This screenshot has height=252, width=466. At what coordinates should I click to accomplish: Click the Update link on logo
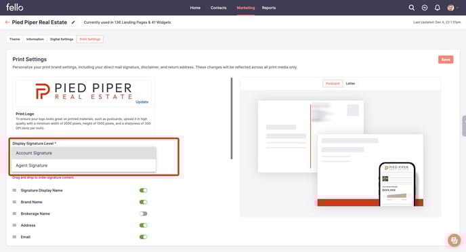[x=142, y=102]
